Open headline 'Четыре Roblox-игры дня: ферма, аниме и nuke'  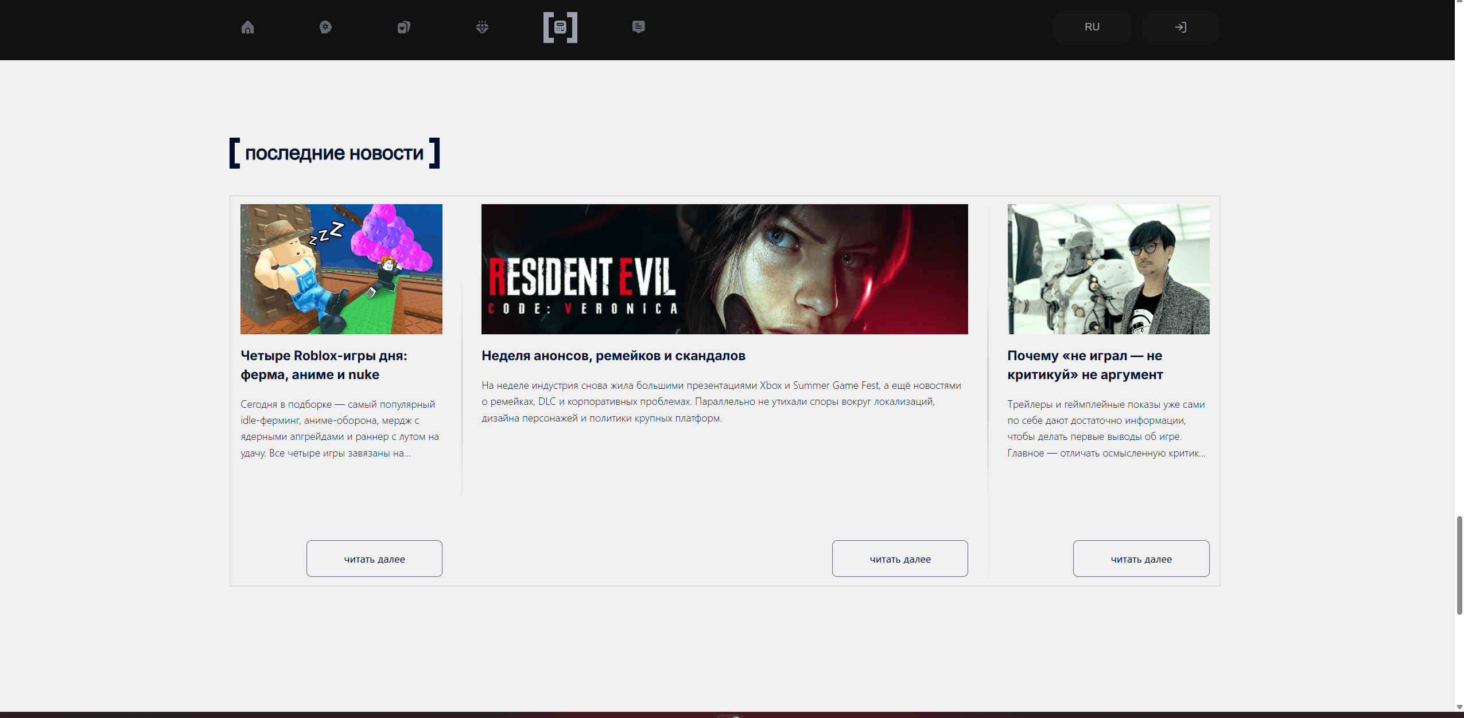[x=324, y=365]
